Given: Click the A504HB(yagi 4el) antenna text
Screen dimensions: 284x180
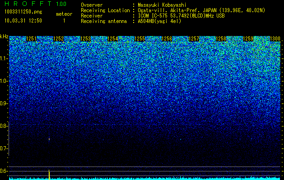Looking at the screenshot, I should 159,21.
